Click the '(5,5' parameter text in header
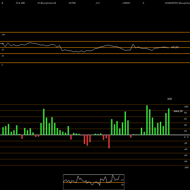 click(x=98, y=3)
